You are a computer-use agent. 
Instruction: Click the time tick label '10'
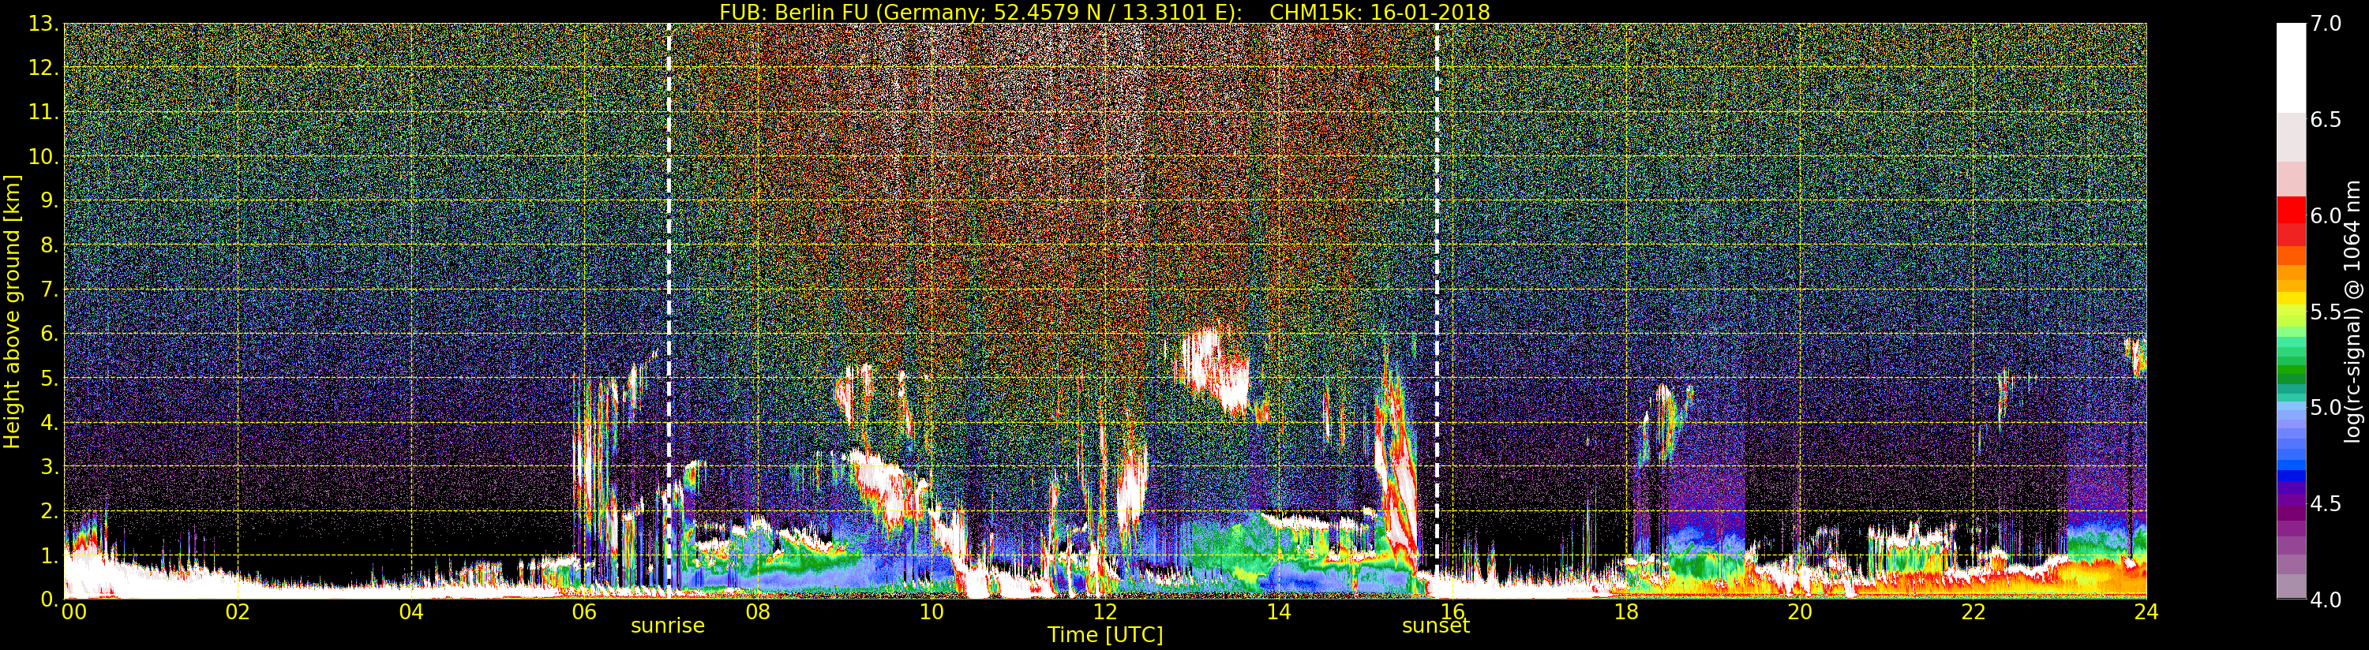pyautogui.click(x=931, y=612)
